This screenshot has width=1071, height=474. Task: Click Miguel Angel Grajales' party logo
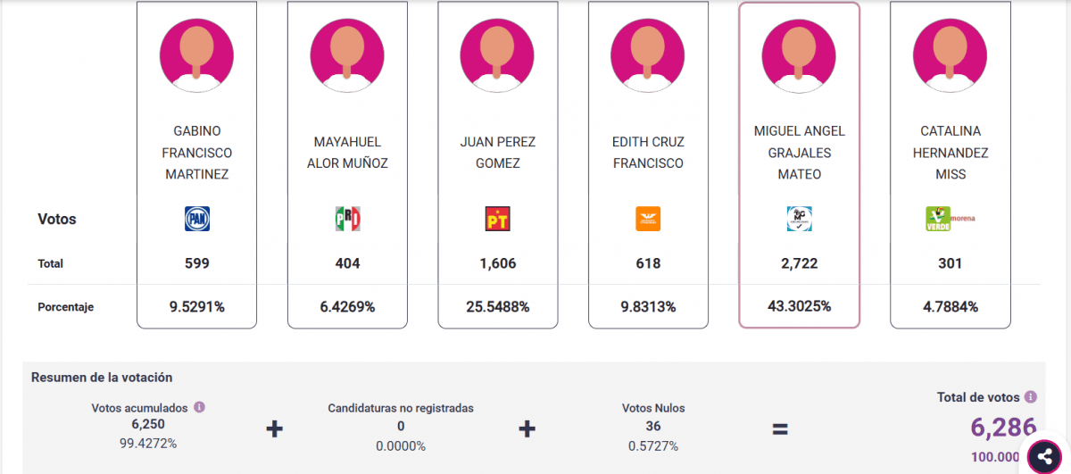[799, 219]
